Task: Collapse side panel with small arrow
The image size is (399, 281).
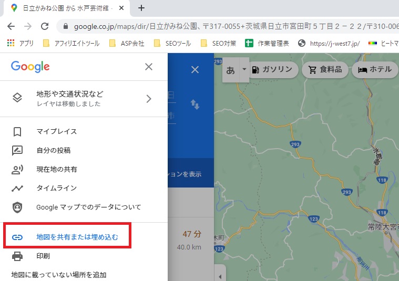Action: click(x=220, y=276)
